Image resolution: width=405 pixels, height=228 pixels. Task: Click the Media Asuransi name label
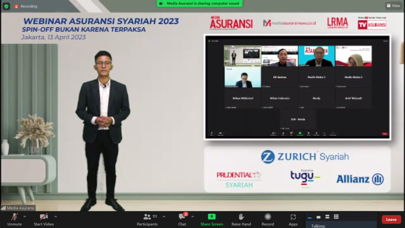point(18,208)
